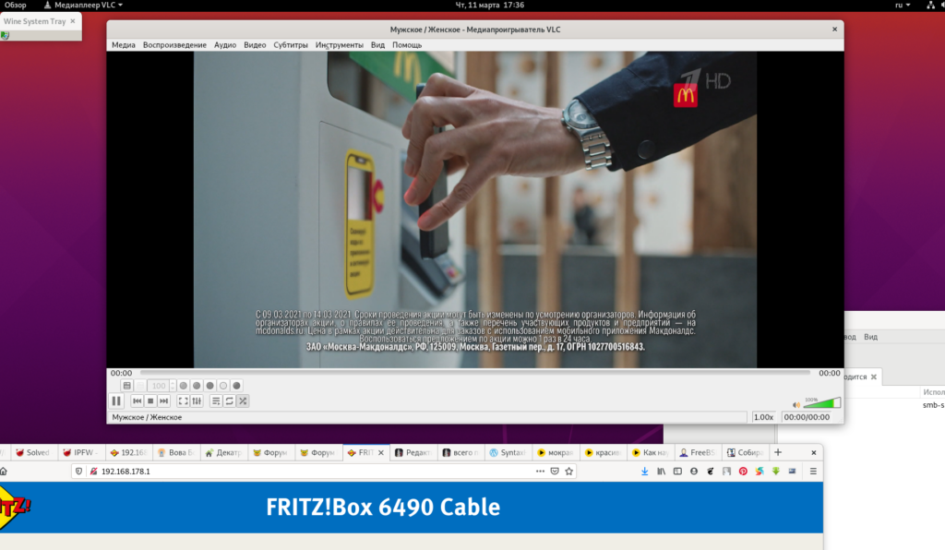945x550 pixels.
Task: Open Обзор activities overview
Action: [16, 5]
